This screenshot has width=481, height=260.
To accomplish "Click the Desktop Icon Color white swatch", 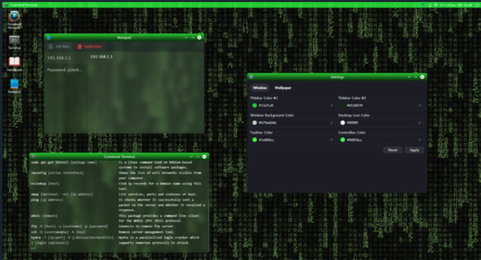I will pos(343,123).
